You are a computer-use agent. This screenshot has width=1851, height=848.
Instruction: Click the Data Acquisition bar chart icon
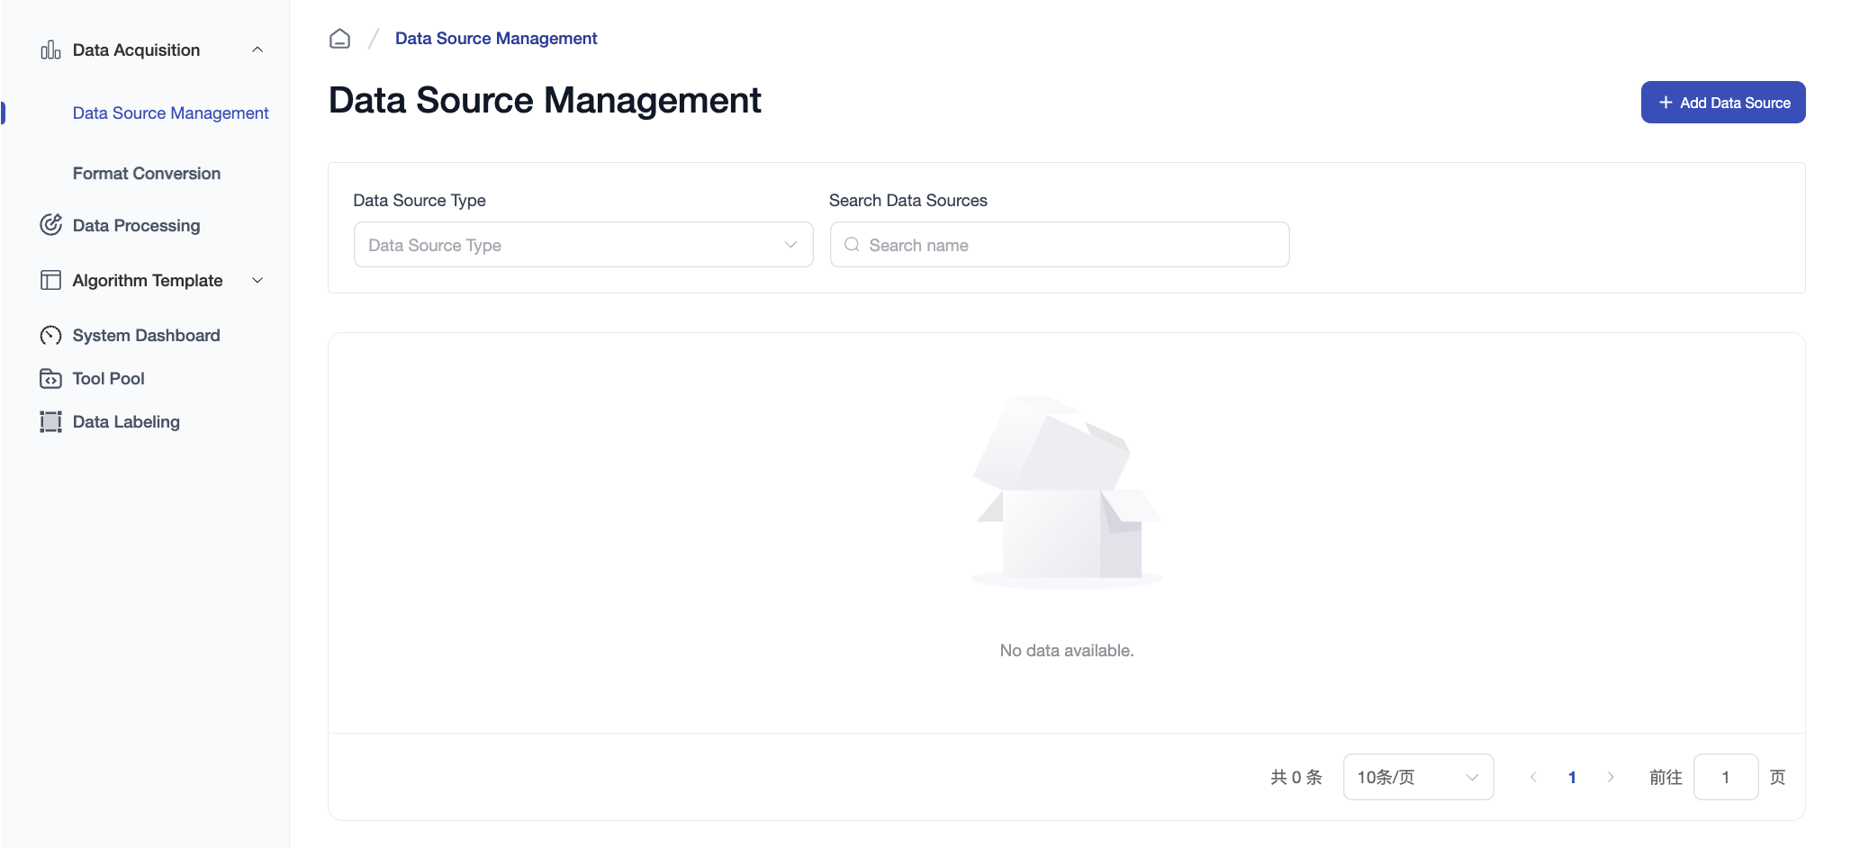(50, 50)
